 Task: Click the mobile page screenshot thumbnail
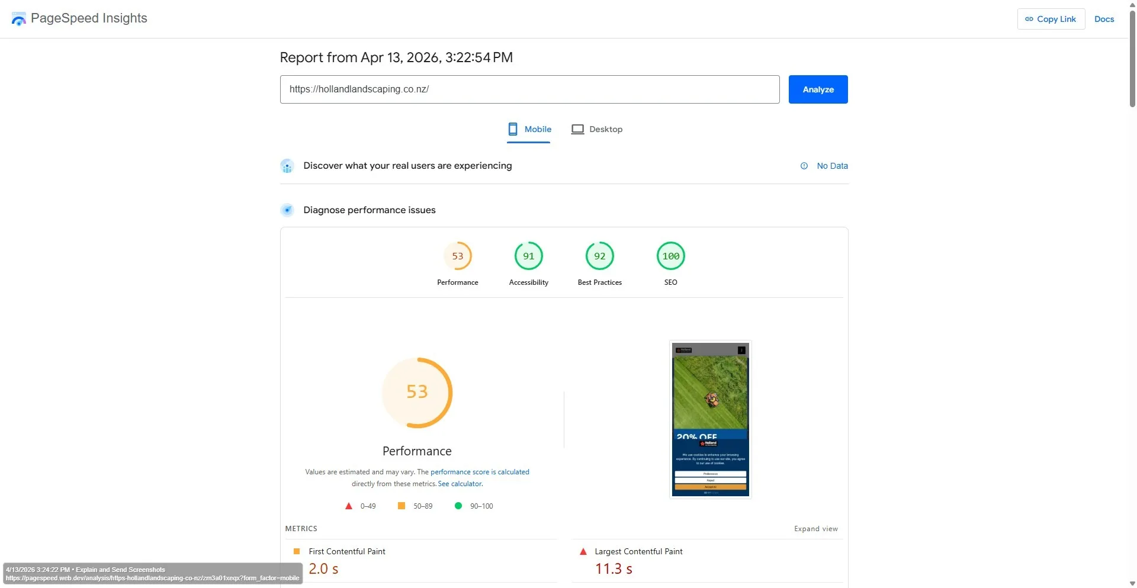pos(711,419)
